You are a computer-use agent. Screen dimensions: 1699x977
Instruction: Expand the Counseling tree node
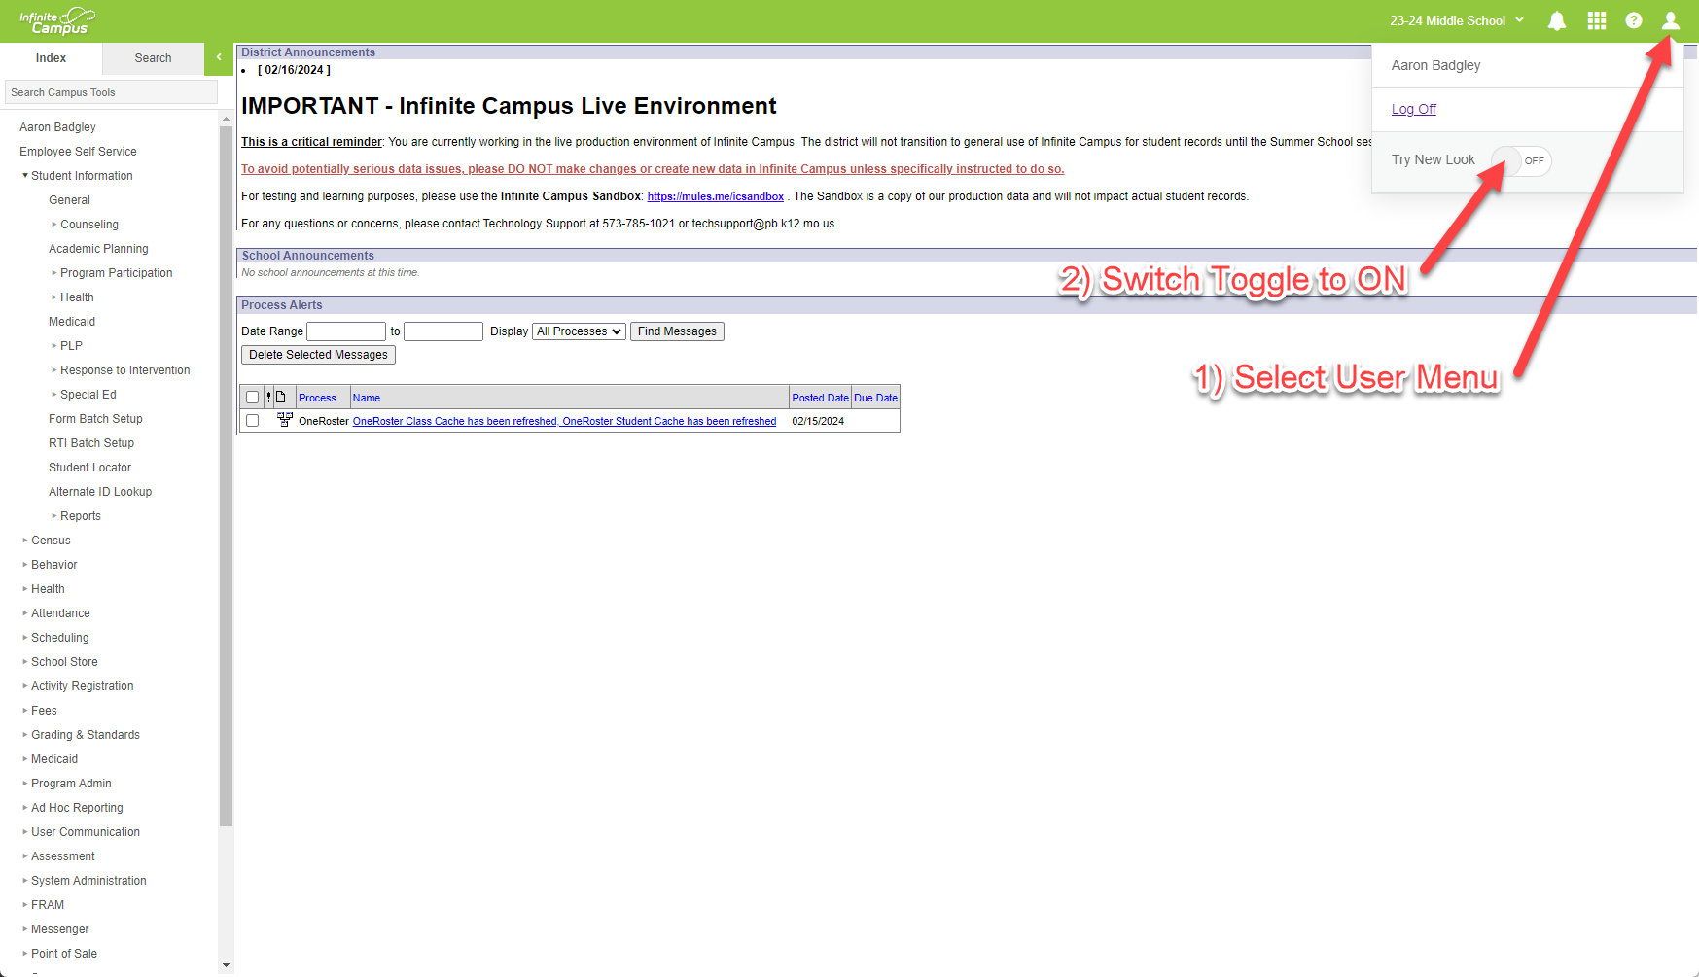tap(54, 225)
